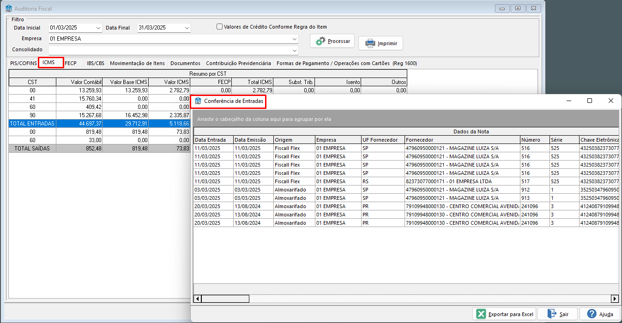
Task: Maximize the Conferência de Entradas window
Action: pos(590,101)
